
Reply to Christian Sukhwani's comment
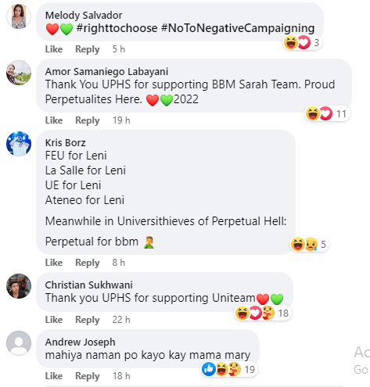pos(88,320)
